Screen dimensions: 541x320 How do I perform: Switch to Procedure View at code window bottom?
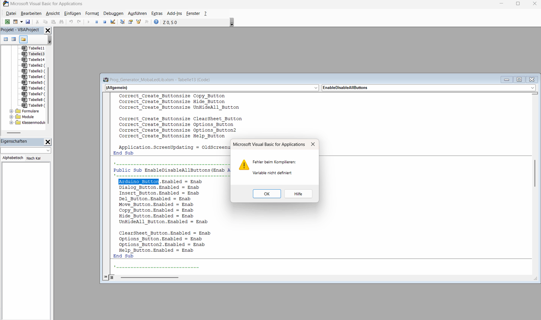tap(106, 277)
